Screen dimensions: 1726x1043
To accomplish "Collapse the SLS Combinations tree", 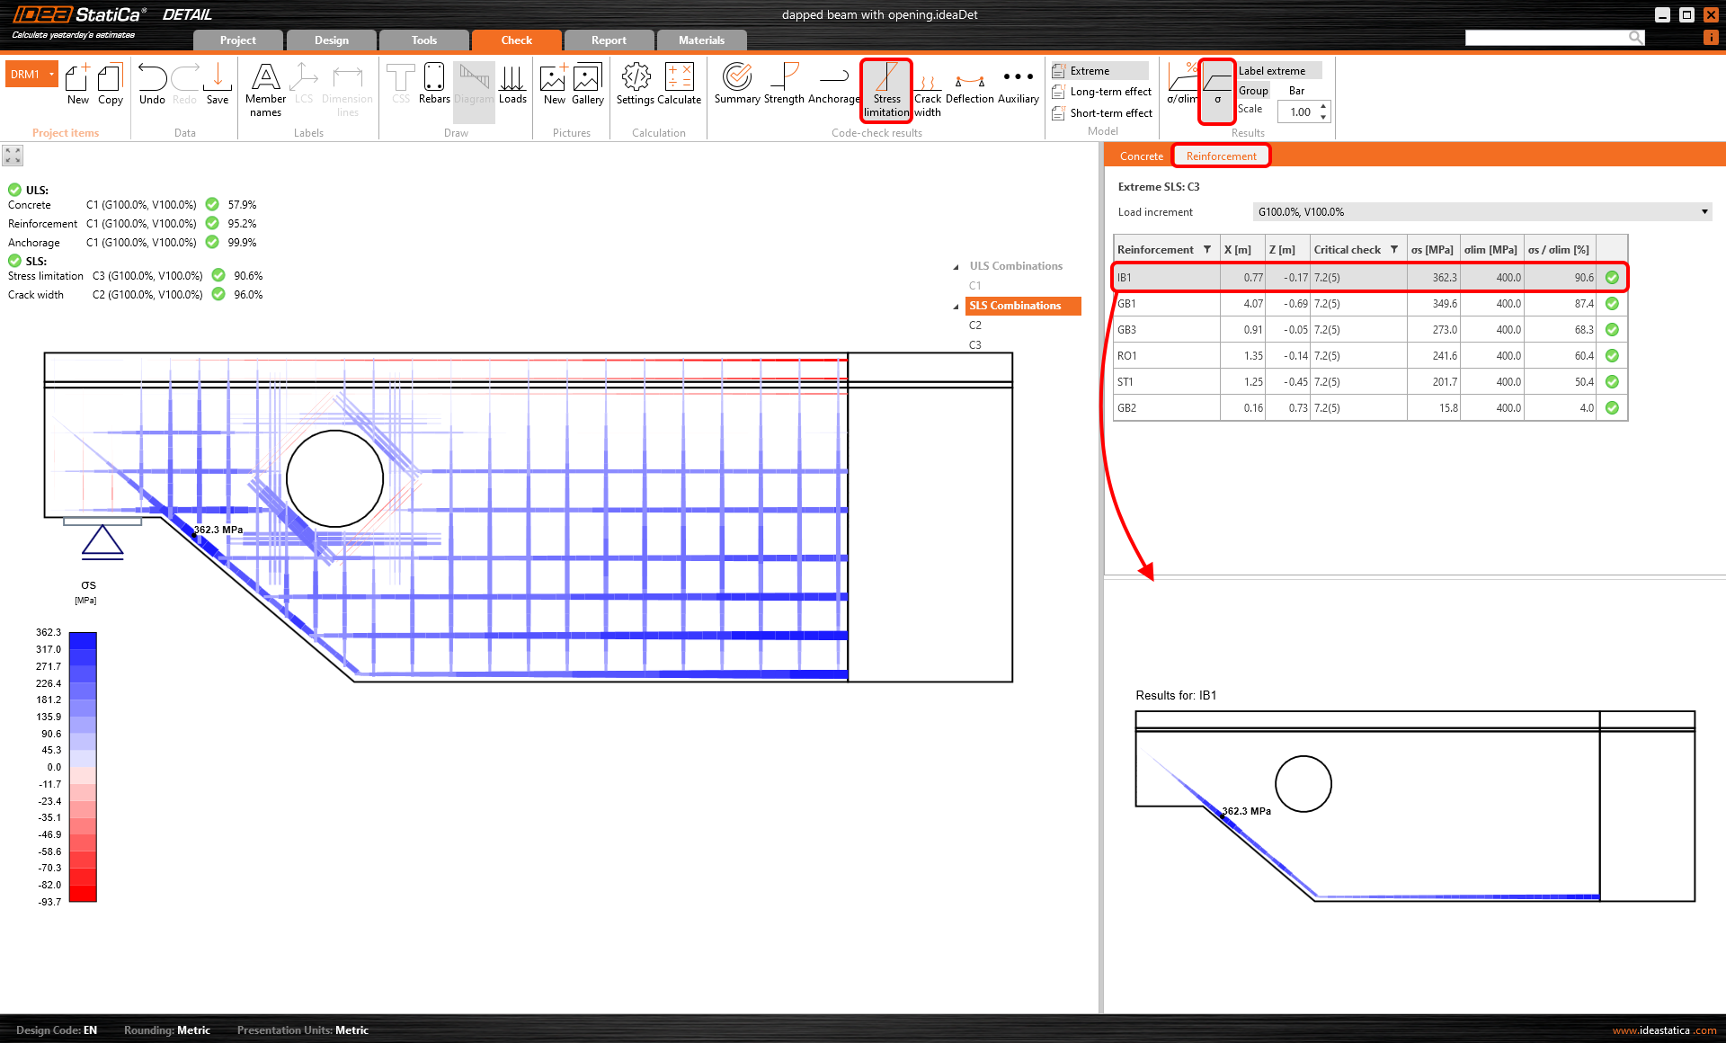I will (956, 306).
